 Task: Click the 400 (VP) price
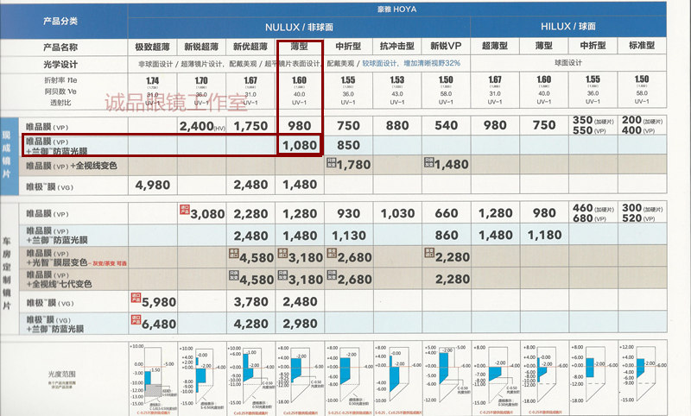click(x=637, y=130)
